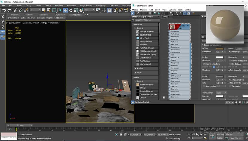Viewport: 248px width, 141px height.
Task: Open the Utilities menu in material editor
Action: (188, 10)
